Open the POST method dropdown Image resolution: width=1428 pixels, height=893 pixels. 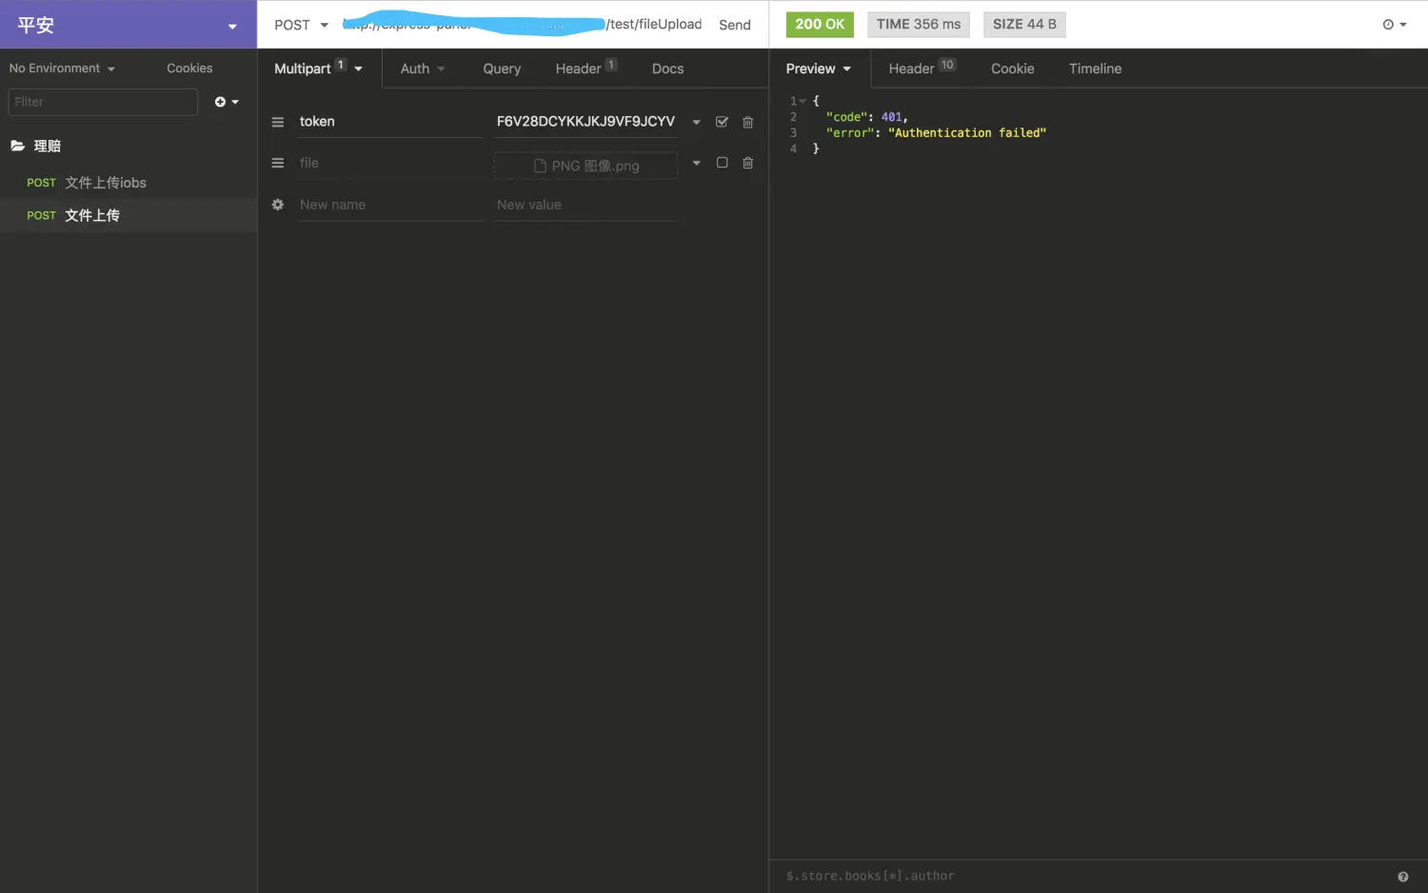pos(301,25)
